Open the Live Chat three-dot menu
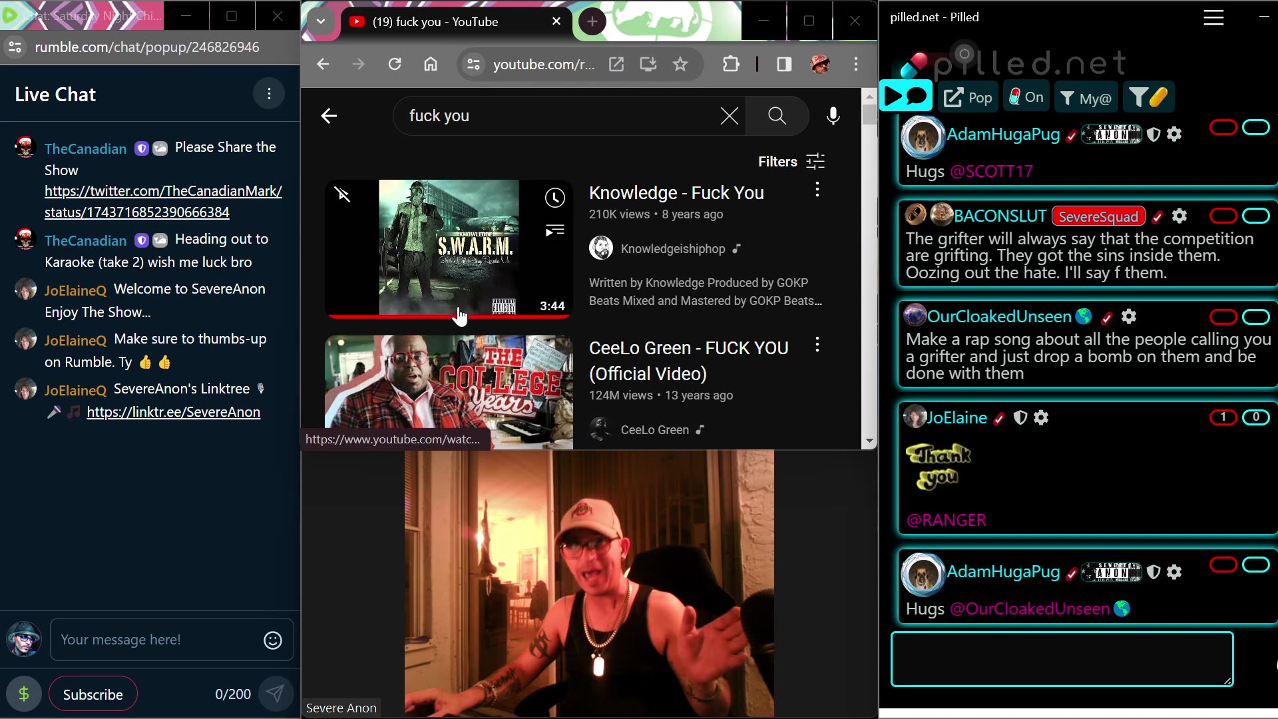 (x=269, y=93)
